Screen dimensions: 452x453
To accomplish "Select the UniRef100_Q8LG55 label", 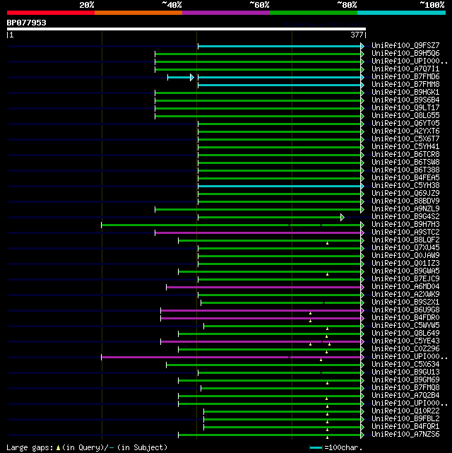I will point(405,116).
